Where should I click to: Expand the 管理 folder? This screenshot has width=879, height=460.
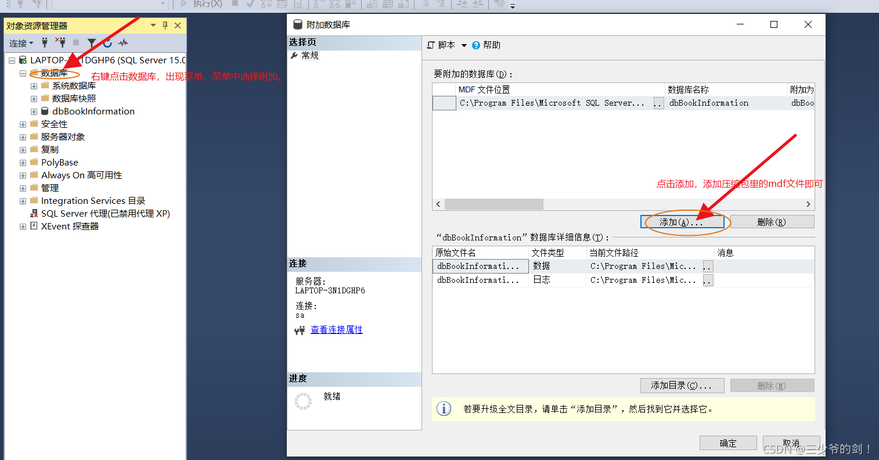[23, 188]
